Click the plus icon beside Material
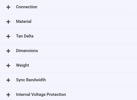This screenshot has height=100, width=137. [8, 22]
